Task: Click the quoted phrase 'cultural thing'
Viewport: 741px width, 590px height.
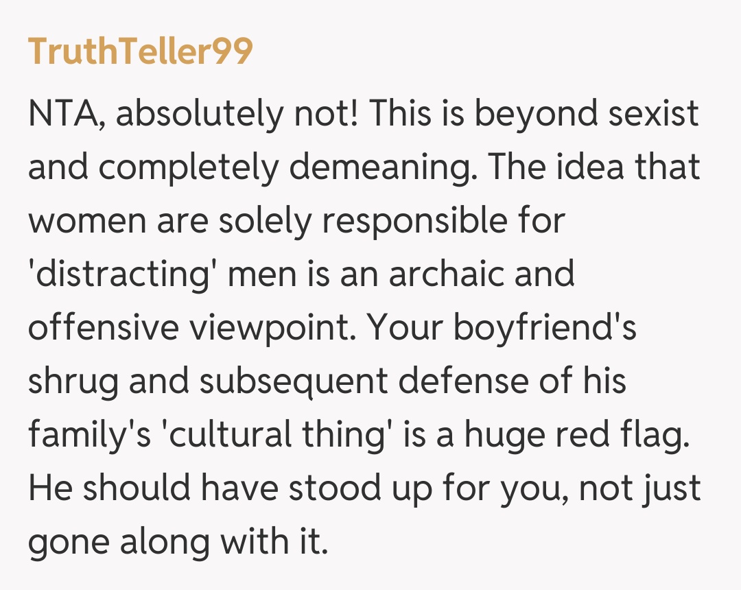Action: click(268, 434)
